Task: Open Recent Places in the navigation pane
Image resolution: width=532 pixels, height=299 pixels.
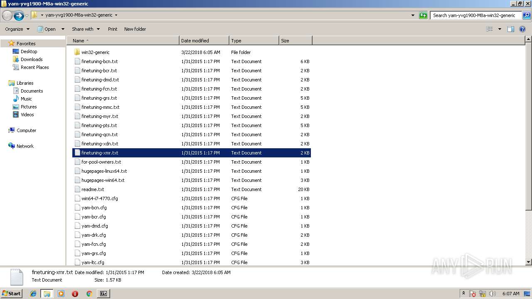Action: 34,67
